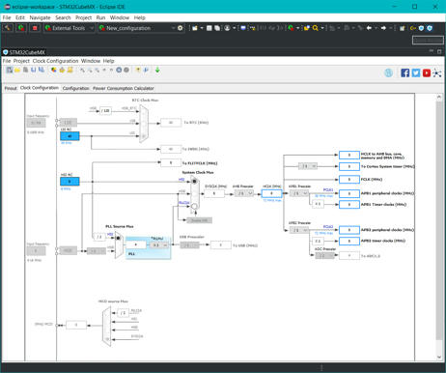Image resolution: width=446 pixels, height=373 pixels.
Task: Maximize the STM32CubeMX view panel
Action: [439, 51]
